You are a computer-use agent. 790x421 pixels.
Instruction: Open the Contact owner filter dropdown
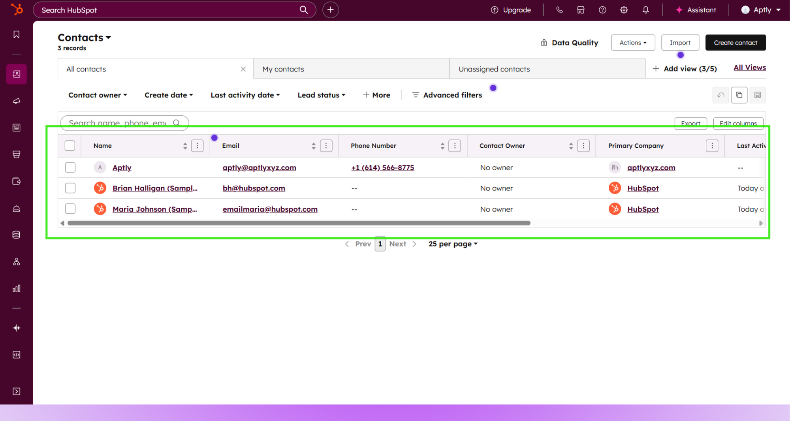pyautogui.click(x=98, y=95)
